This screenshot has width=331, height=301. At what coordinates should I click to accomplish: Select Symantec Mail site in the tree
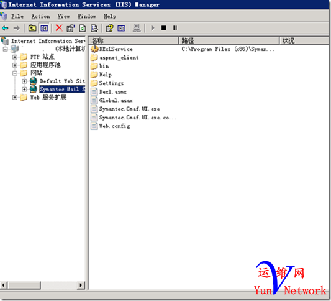[x=62, y=89]
